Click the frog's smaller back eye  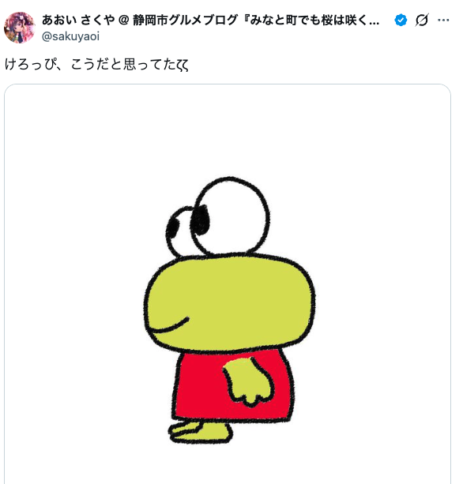tap(179, 231)
